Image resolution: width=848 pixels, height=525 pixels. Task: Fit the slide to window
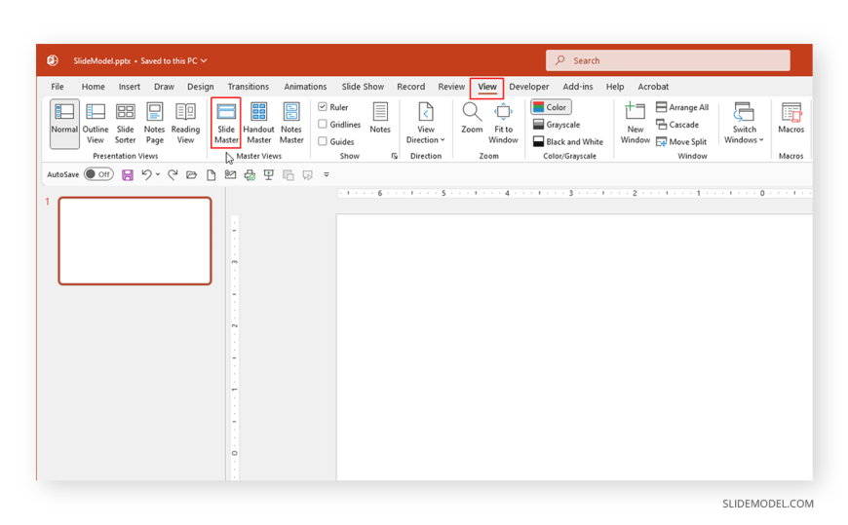(x=503, y=124)
